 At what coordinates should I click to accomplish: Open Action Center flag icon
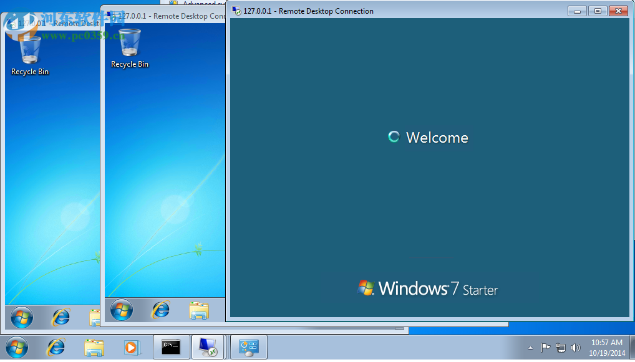(546, 348)
